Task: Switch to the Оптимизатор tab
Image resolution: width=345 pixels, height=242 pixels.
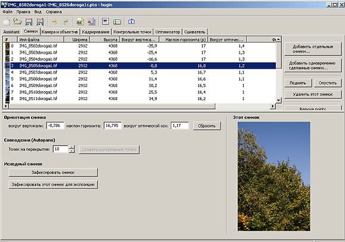Action: coord(168,32)
